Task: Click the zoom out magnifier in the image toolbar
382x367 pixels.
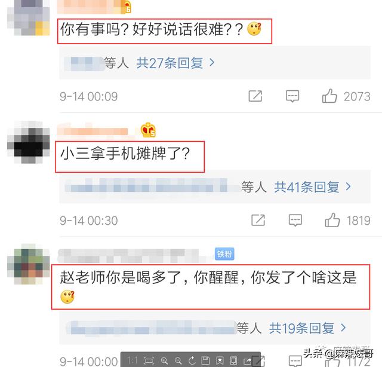Action: coord(178,360)
